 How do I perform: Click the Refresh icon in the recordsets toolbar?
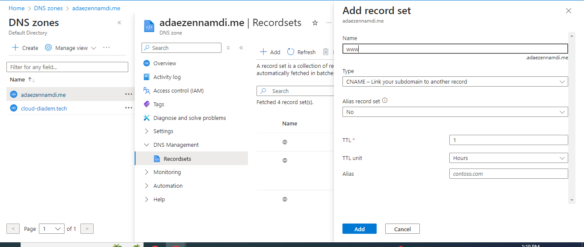[x=291, y=52]
